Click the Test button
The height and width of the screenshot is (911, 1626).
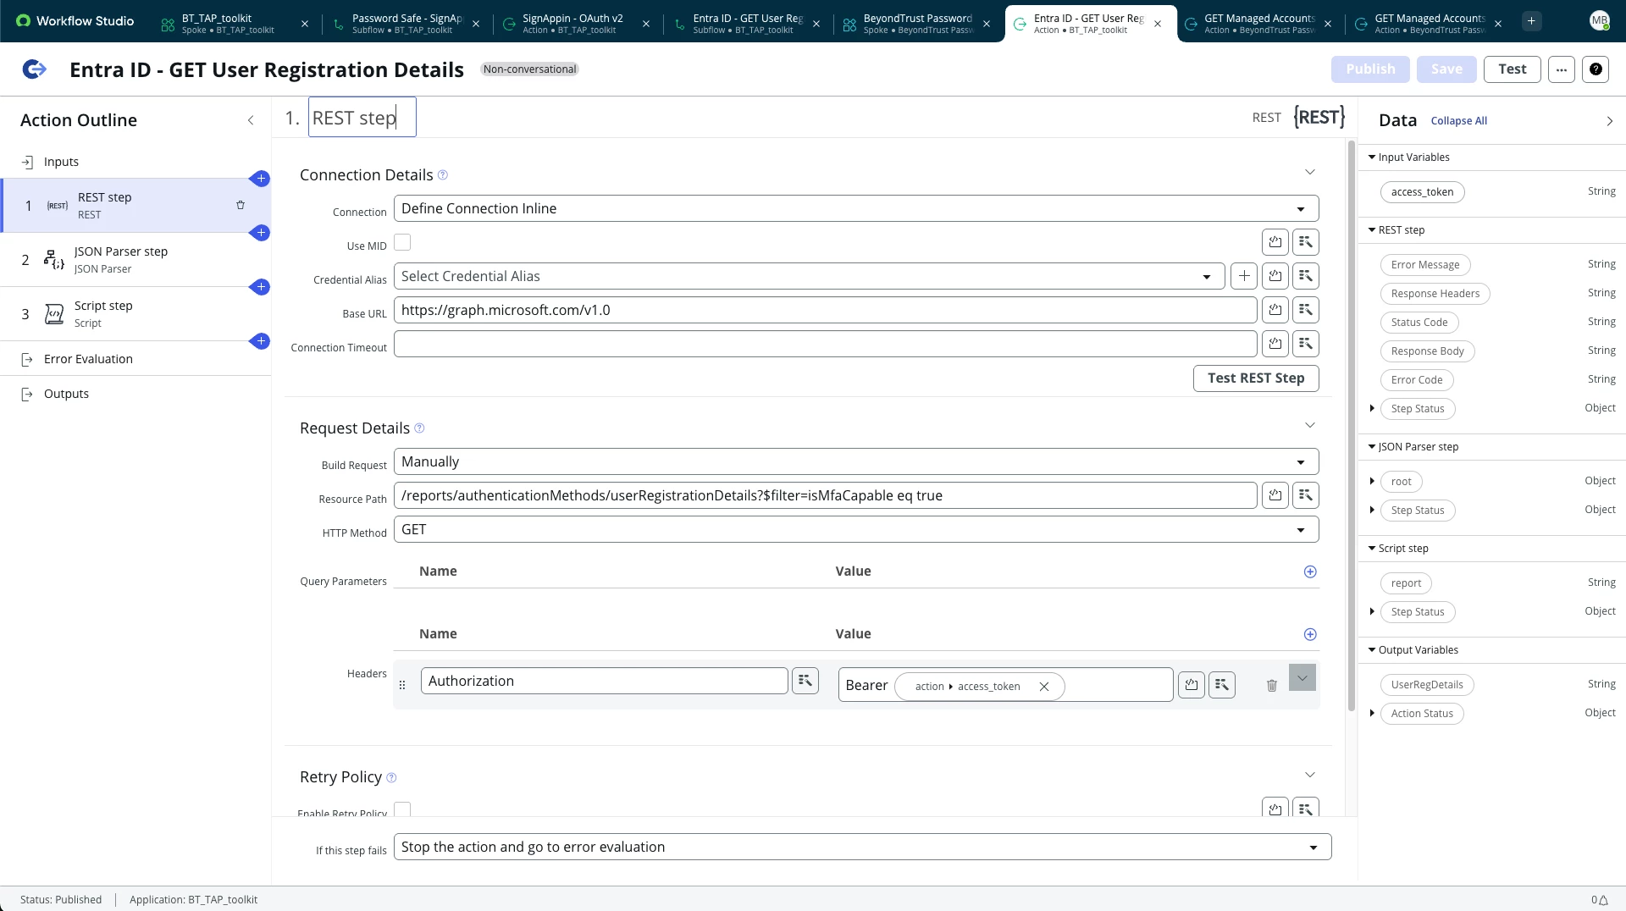click(1512, 69)
